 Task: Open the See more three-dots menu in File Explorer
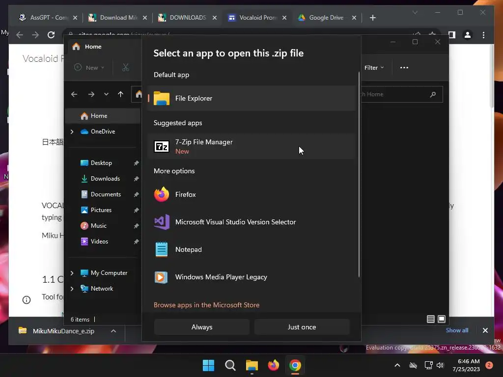point(404,68)
